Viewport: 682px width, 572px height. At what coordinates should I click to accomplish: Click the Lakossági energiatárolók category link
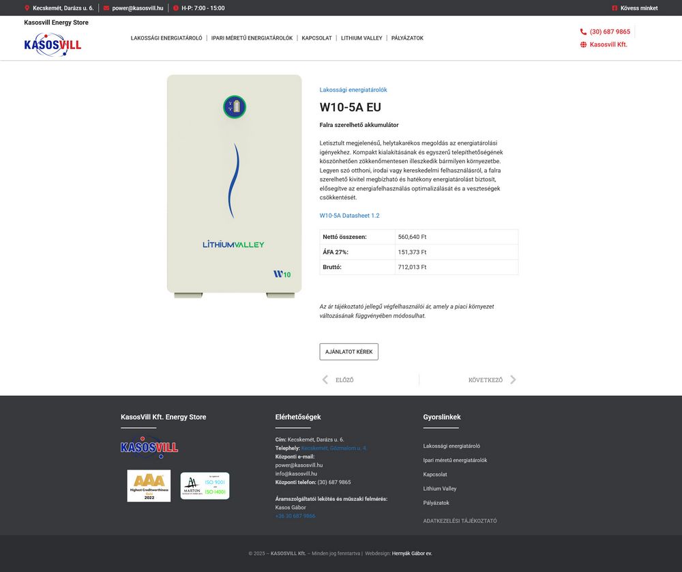click(x=353, y=90)
